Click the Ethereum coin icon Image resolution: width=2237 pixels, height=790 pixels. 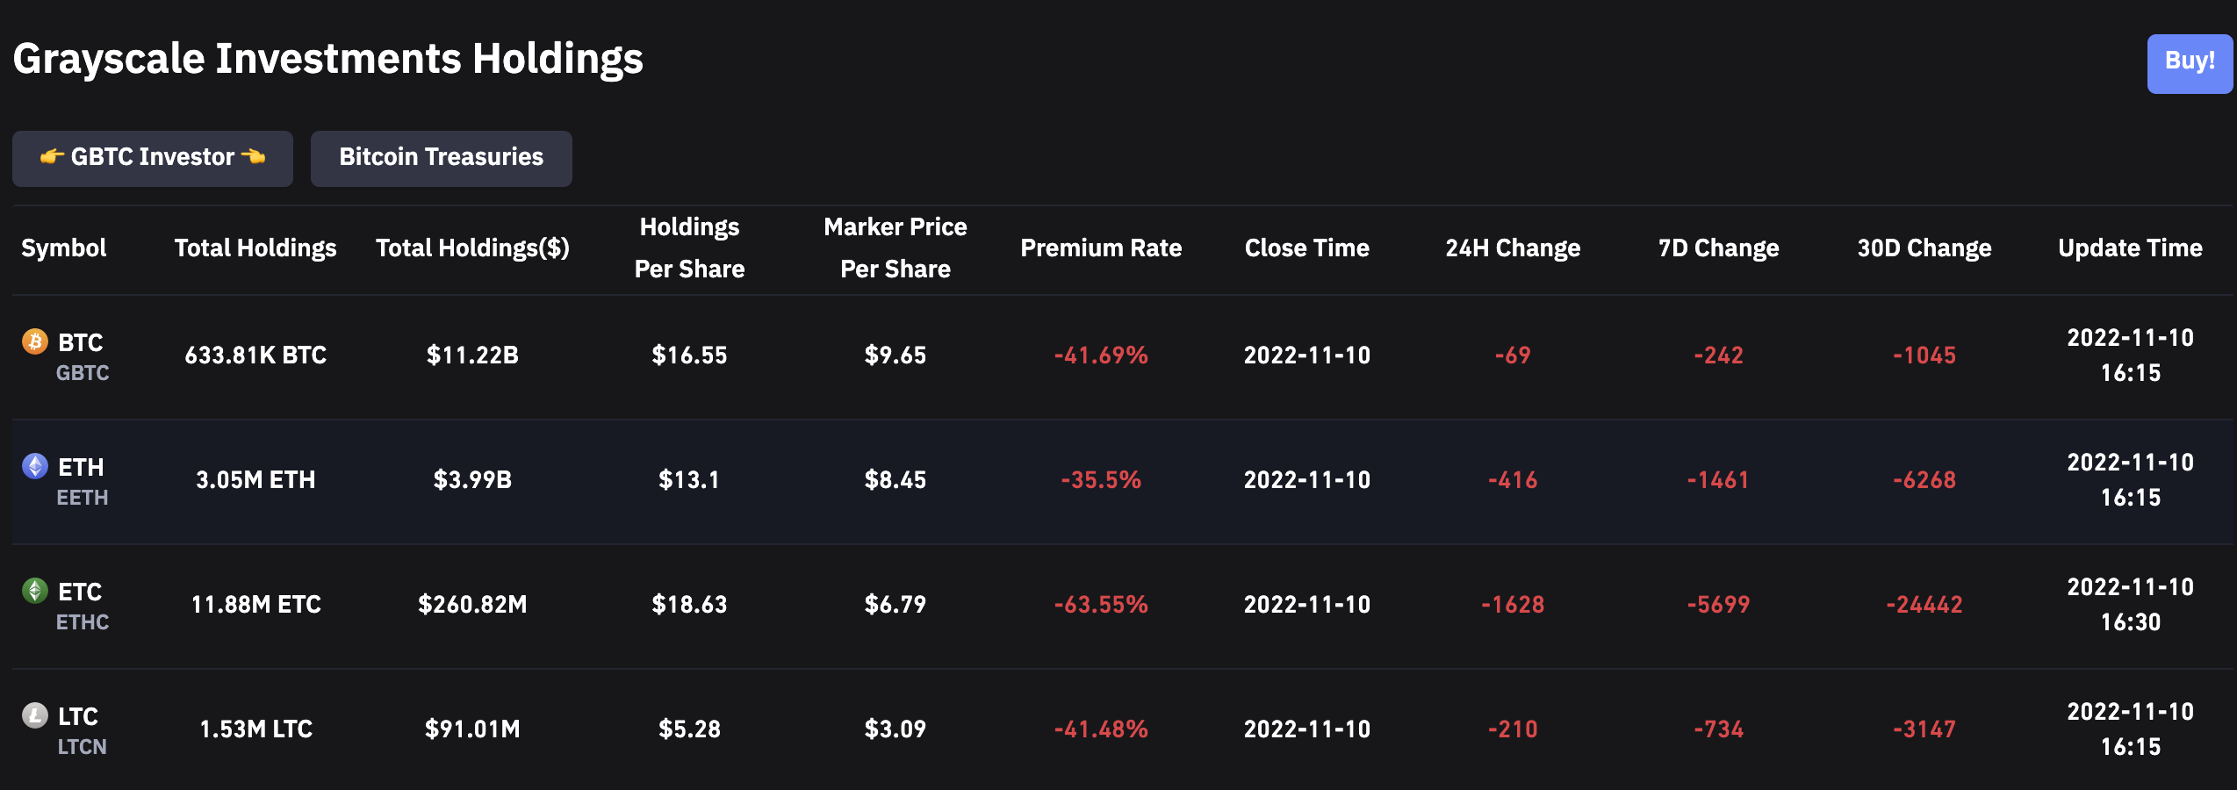[35, 466]
